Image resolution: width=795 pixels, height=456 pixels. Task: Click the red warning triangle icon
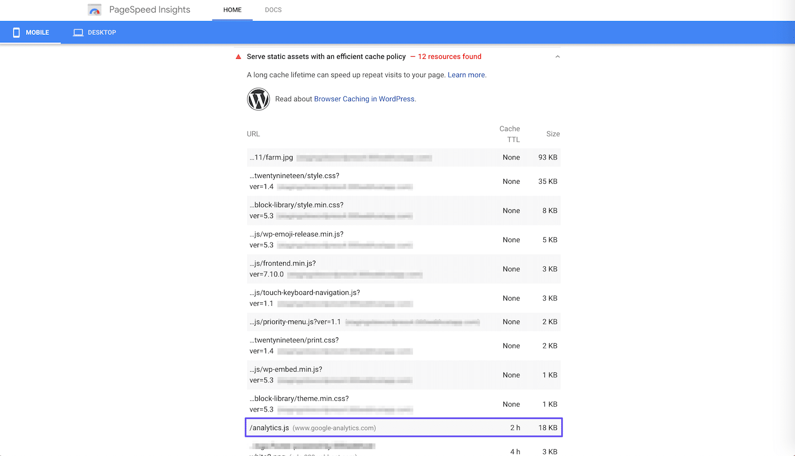tap(238, 56)
